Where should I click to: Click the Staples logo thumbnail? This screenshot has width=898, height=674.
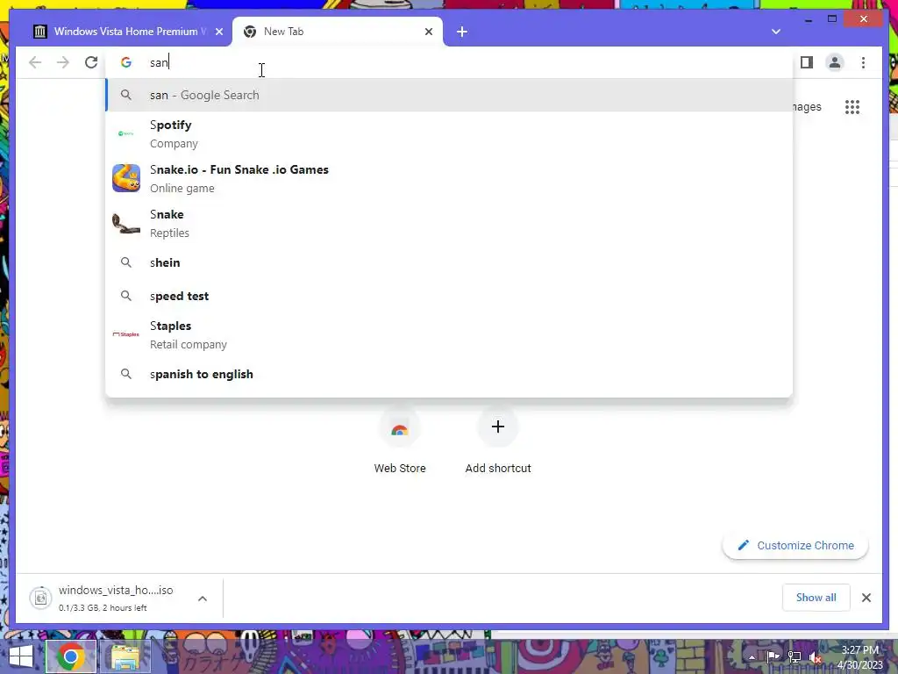[x=126, y=334]
